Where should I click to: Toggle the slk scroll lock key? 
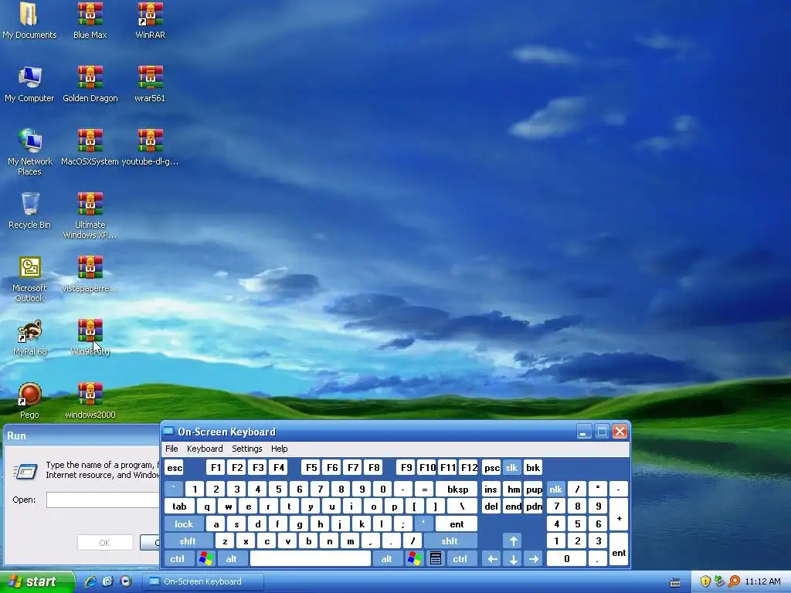pyautogui.click(x=511, y=467)
